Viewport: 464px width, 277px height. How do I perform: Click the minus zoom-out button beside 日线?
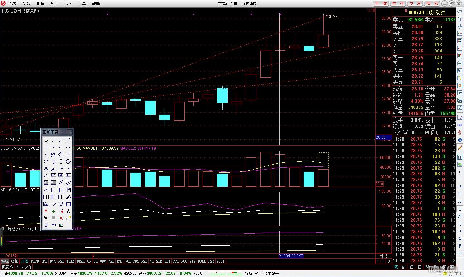point(383,261)
